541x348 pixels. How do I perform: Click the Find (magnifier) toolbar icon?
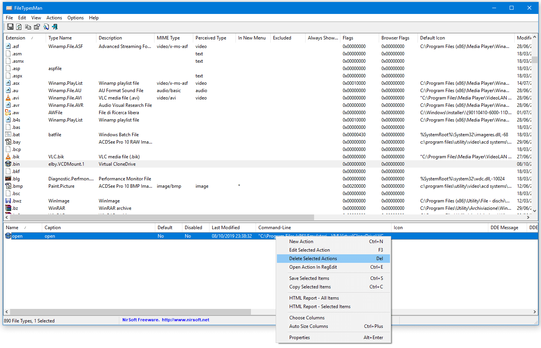46,27
